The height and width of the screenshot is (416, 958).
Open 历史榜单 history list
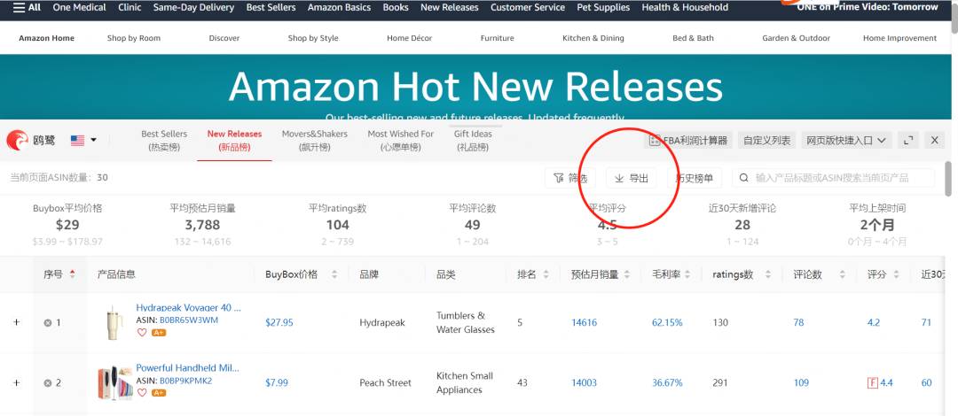pos(694,178)
